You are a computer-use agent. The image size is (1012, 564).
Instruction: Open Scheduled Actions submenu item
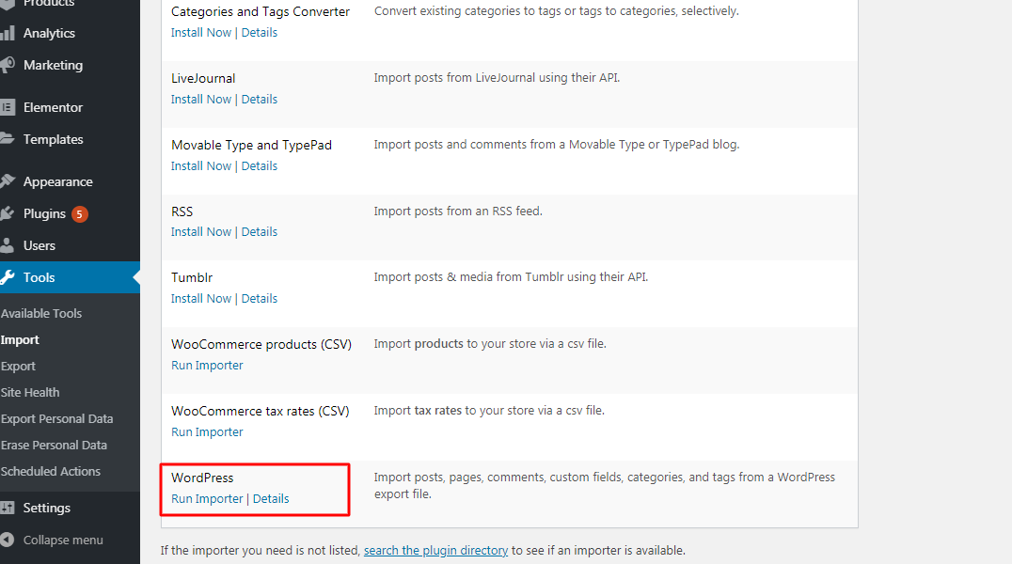coord(51,472)
